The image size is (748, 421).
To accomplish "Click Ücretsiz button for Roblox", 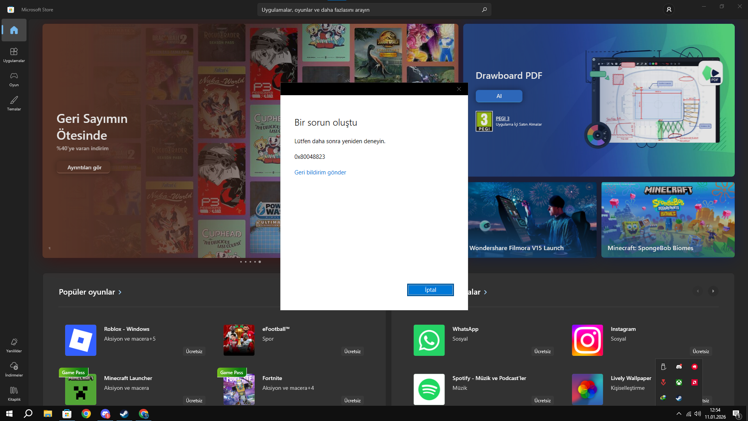I will click(194, 352).
